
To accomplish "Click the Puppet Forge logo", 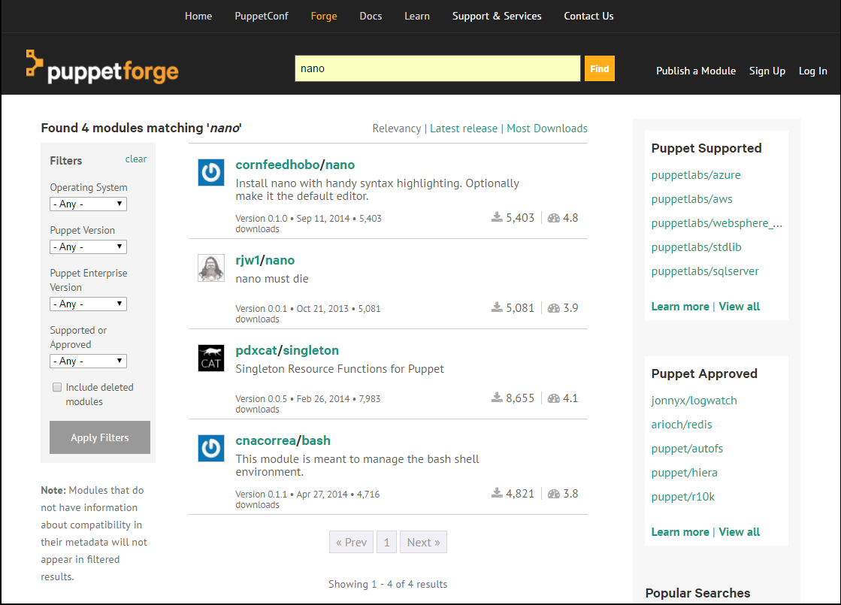I will point(102,68).
